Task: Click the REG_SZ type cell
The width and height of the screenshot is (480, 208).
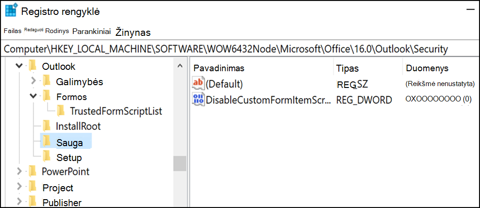Action: tap(352, 84)
